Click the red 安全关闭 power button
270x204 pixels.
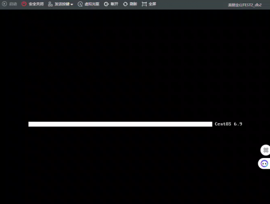(x=32, y=4)
